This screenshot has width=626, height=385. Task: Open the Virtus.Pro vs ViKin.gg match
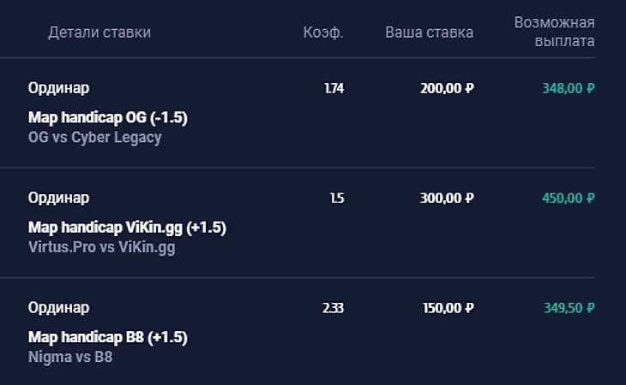pos(101,247)
